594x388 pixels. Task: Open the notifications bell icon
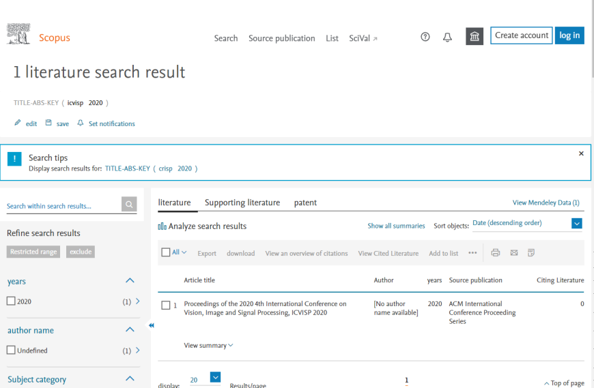point(447,37)
